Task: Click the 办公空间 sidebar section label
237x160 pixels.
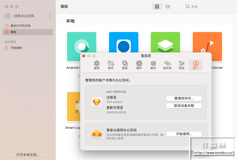Action: 10,42
